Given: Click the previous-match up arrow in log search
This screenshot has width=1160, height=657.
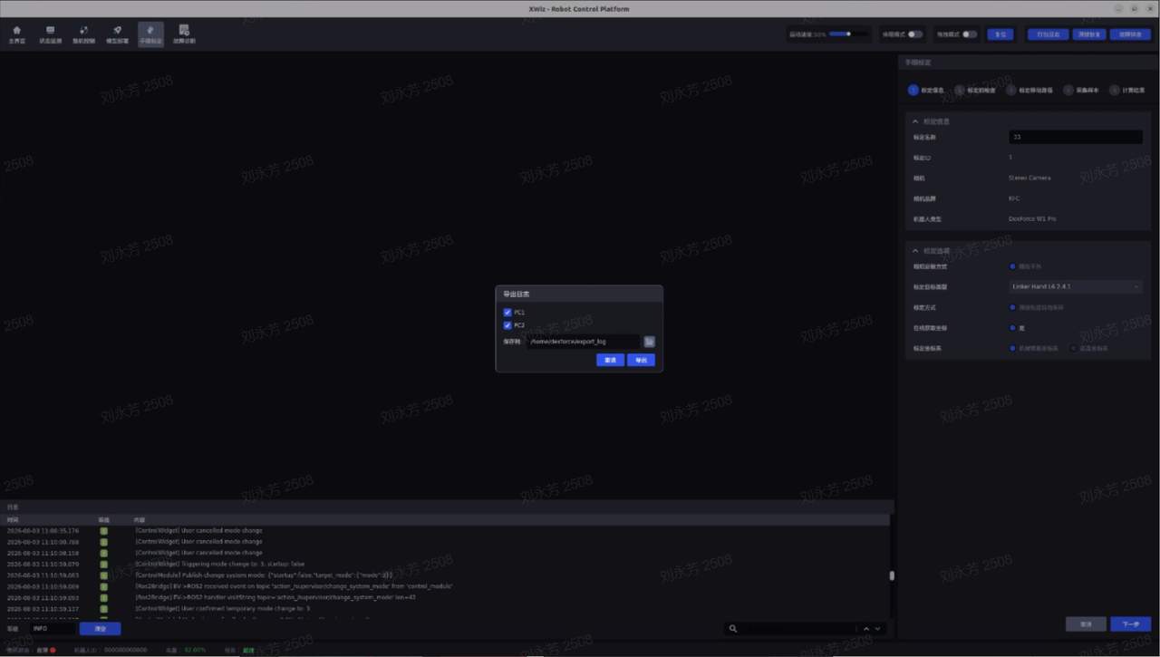Looking at the screenshot, I should tap(866, 629).
